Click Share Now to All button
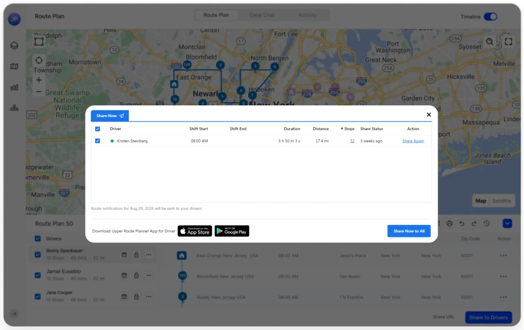Screen dimensions: 524x330 coord(409,231)
